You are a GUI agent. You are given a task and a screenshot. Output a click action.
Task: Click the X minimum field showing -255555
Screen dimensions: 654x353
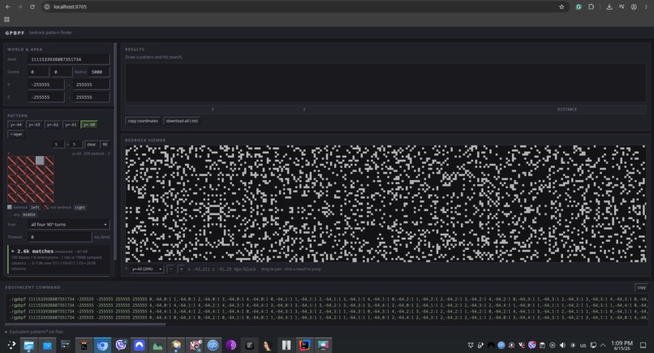tap(46, 84)
